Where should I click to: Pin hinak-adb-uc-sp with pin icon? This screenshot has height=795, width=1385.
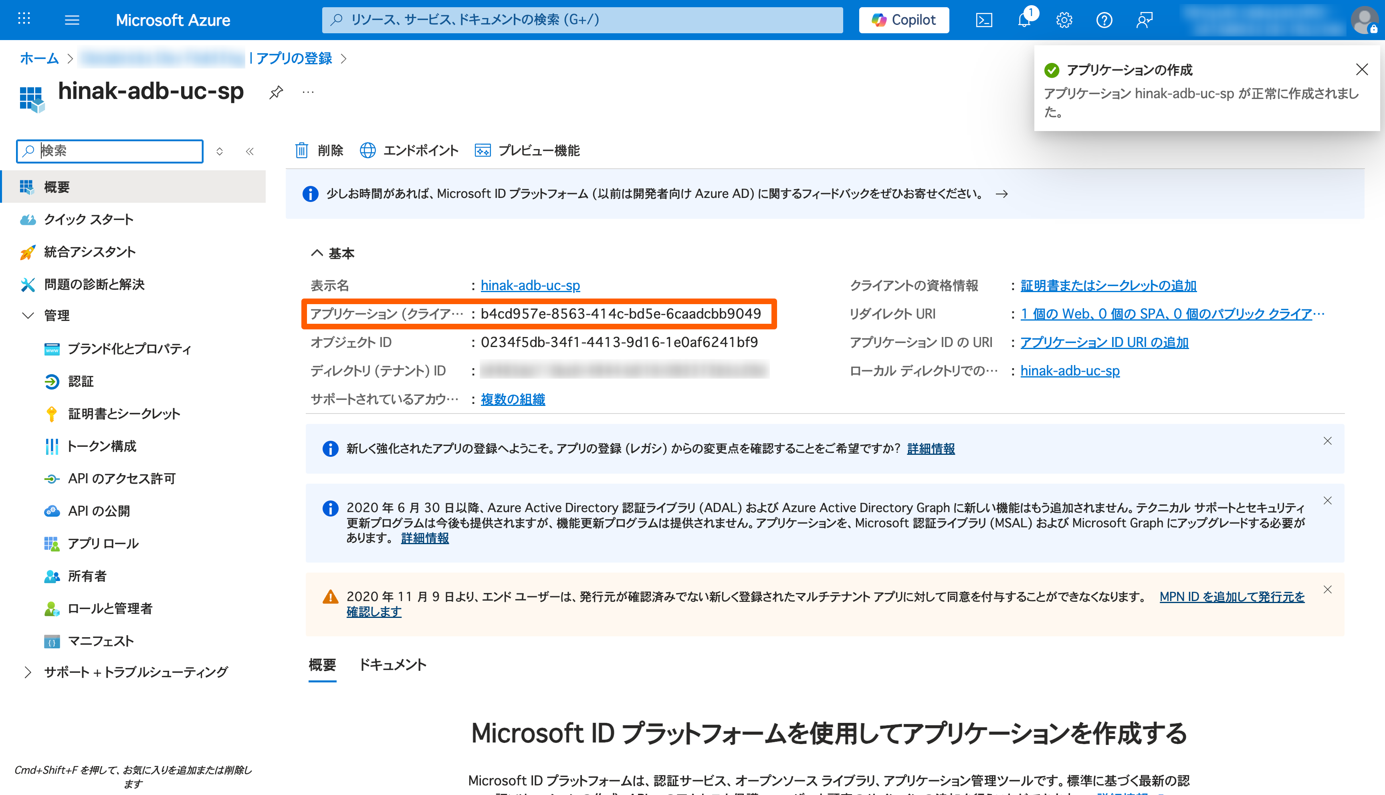[276, 92]
